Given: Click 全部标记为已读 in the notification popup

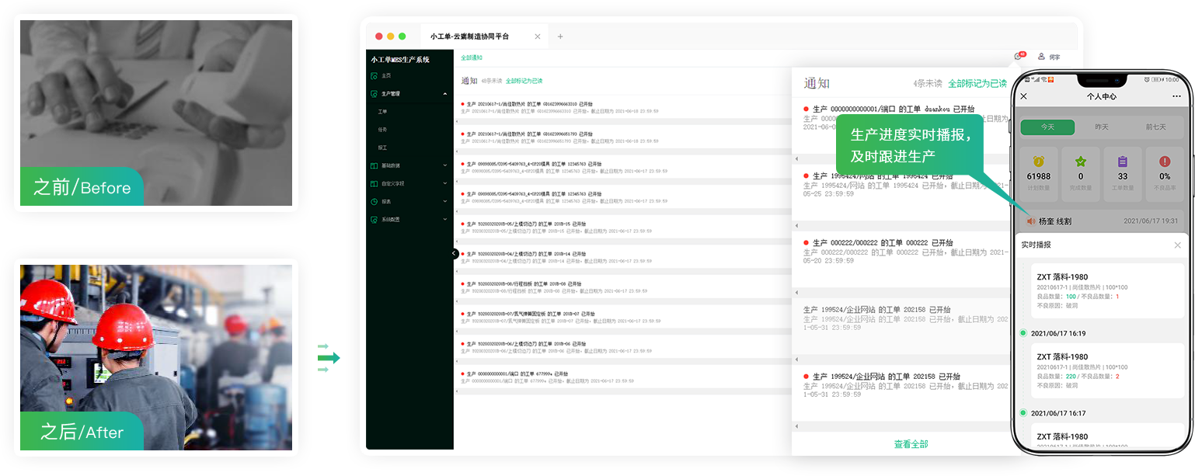Looking at the screenshot, I should tap(977, 83).
